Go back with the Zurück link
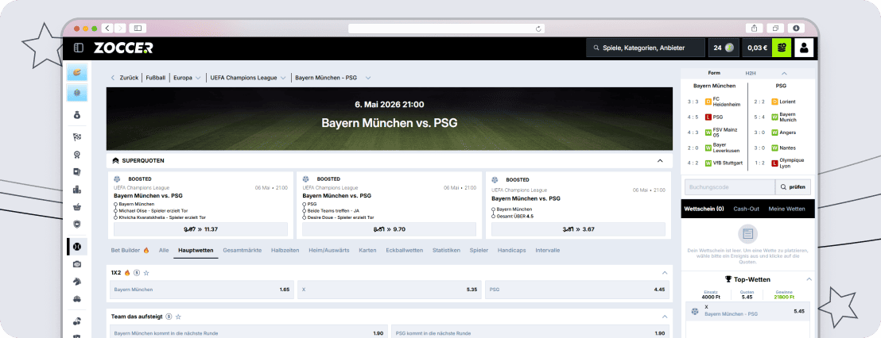Screen dimensions: 881x338 click(125, 78)
